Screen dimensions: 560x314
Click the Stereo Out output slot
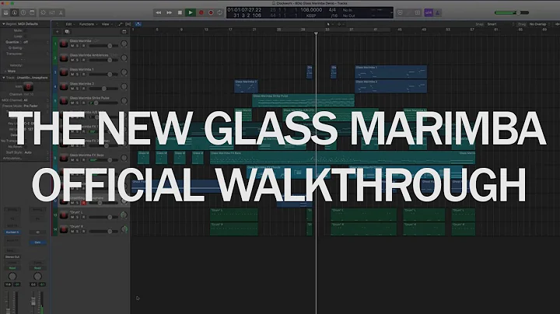pos(12,257)
